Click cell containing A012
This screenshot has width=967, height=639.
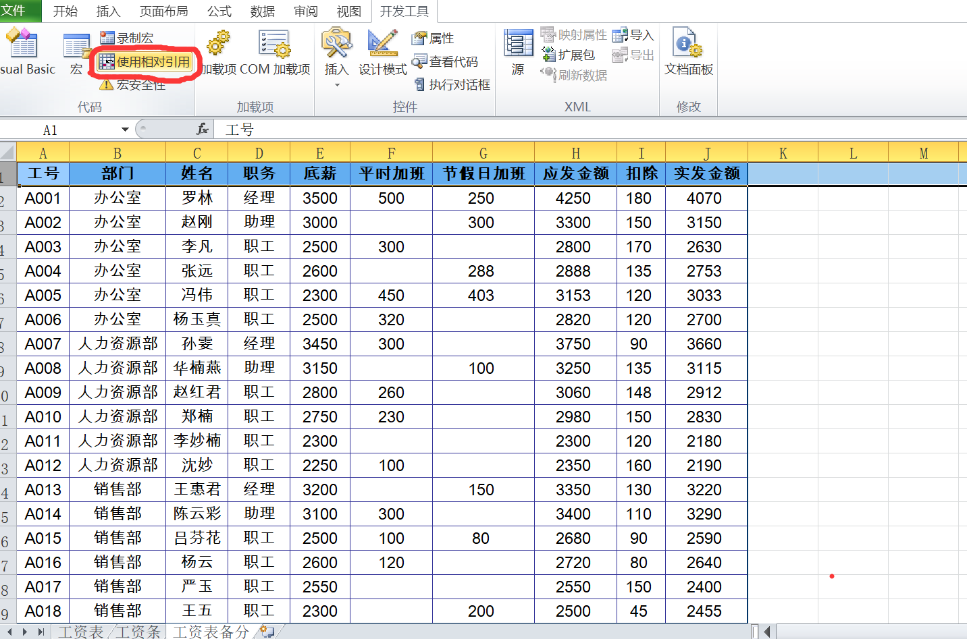[43, 466]
